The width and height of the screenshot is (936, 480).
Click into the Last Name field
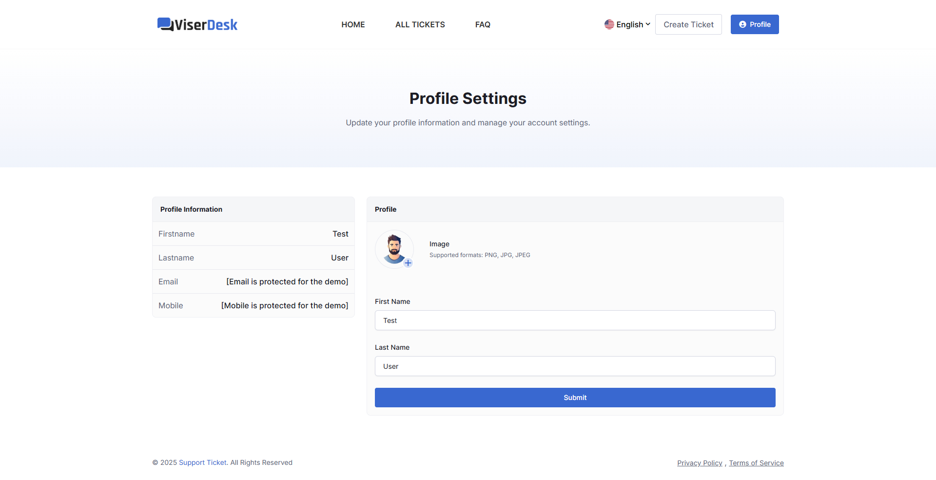575,366
